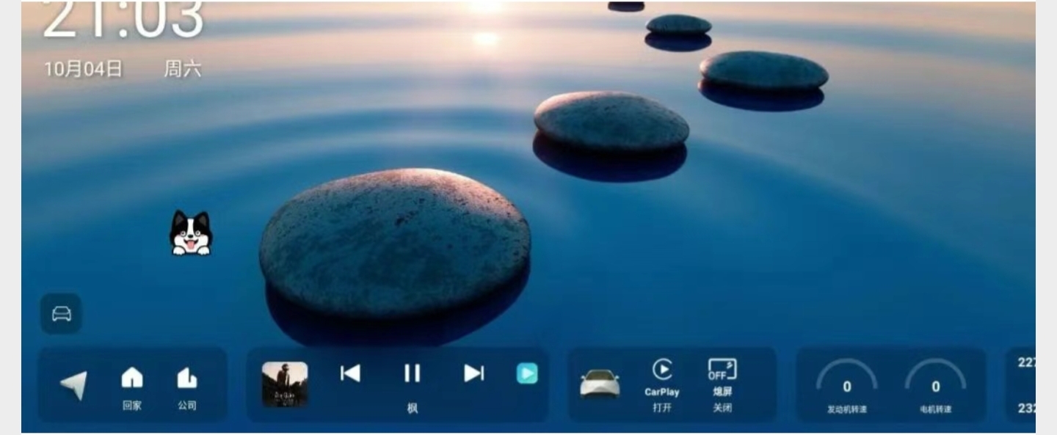Open the teal music app icon
Viewport: 1057px width, 435px height.
click(527, 374)
